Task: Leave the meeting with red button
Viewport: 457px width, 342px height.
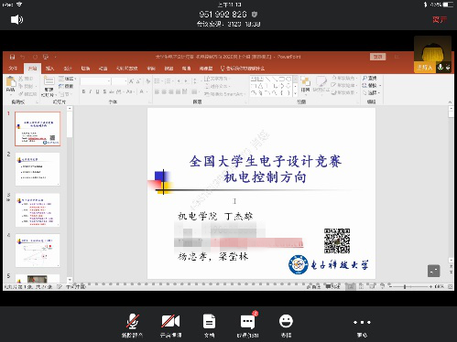Action: (440, 20)
